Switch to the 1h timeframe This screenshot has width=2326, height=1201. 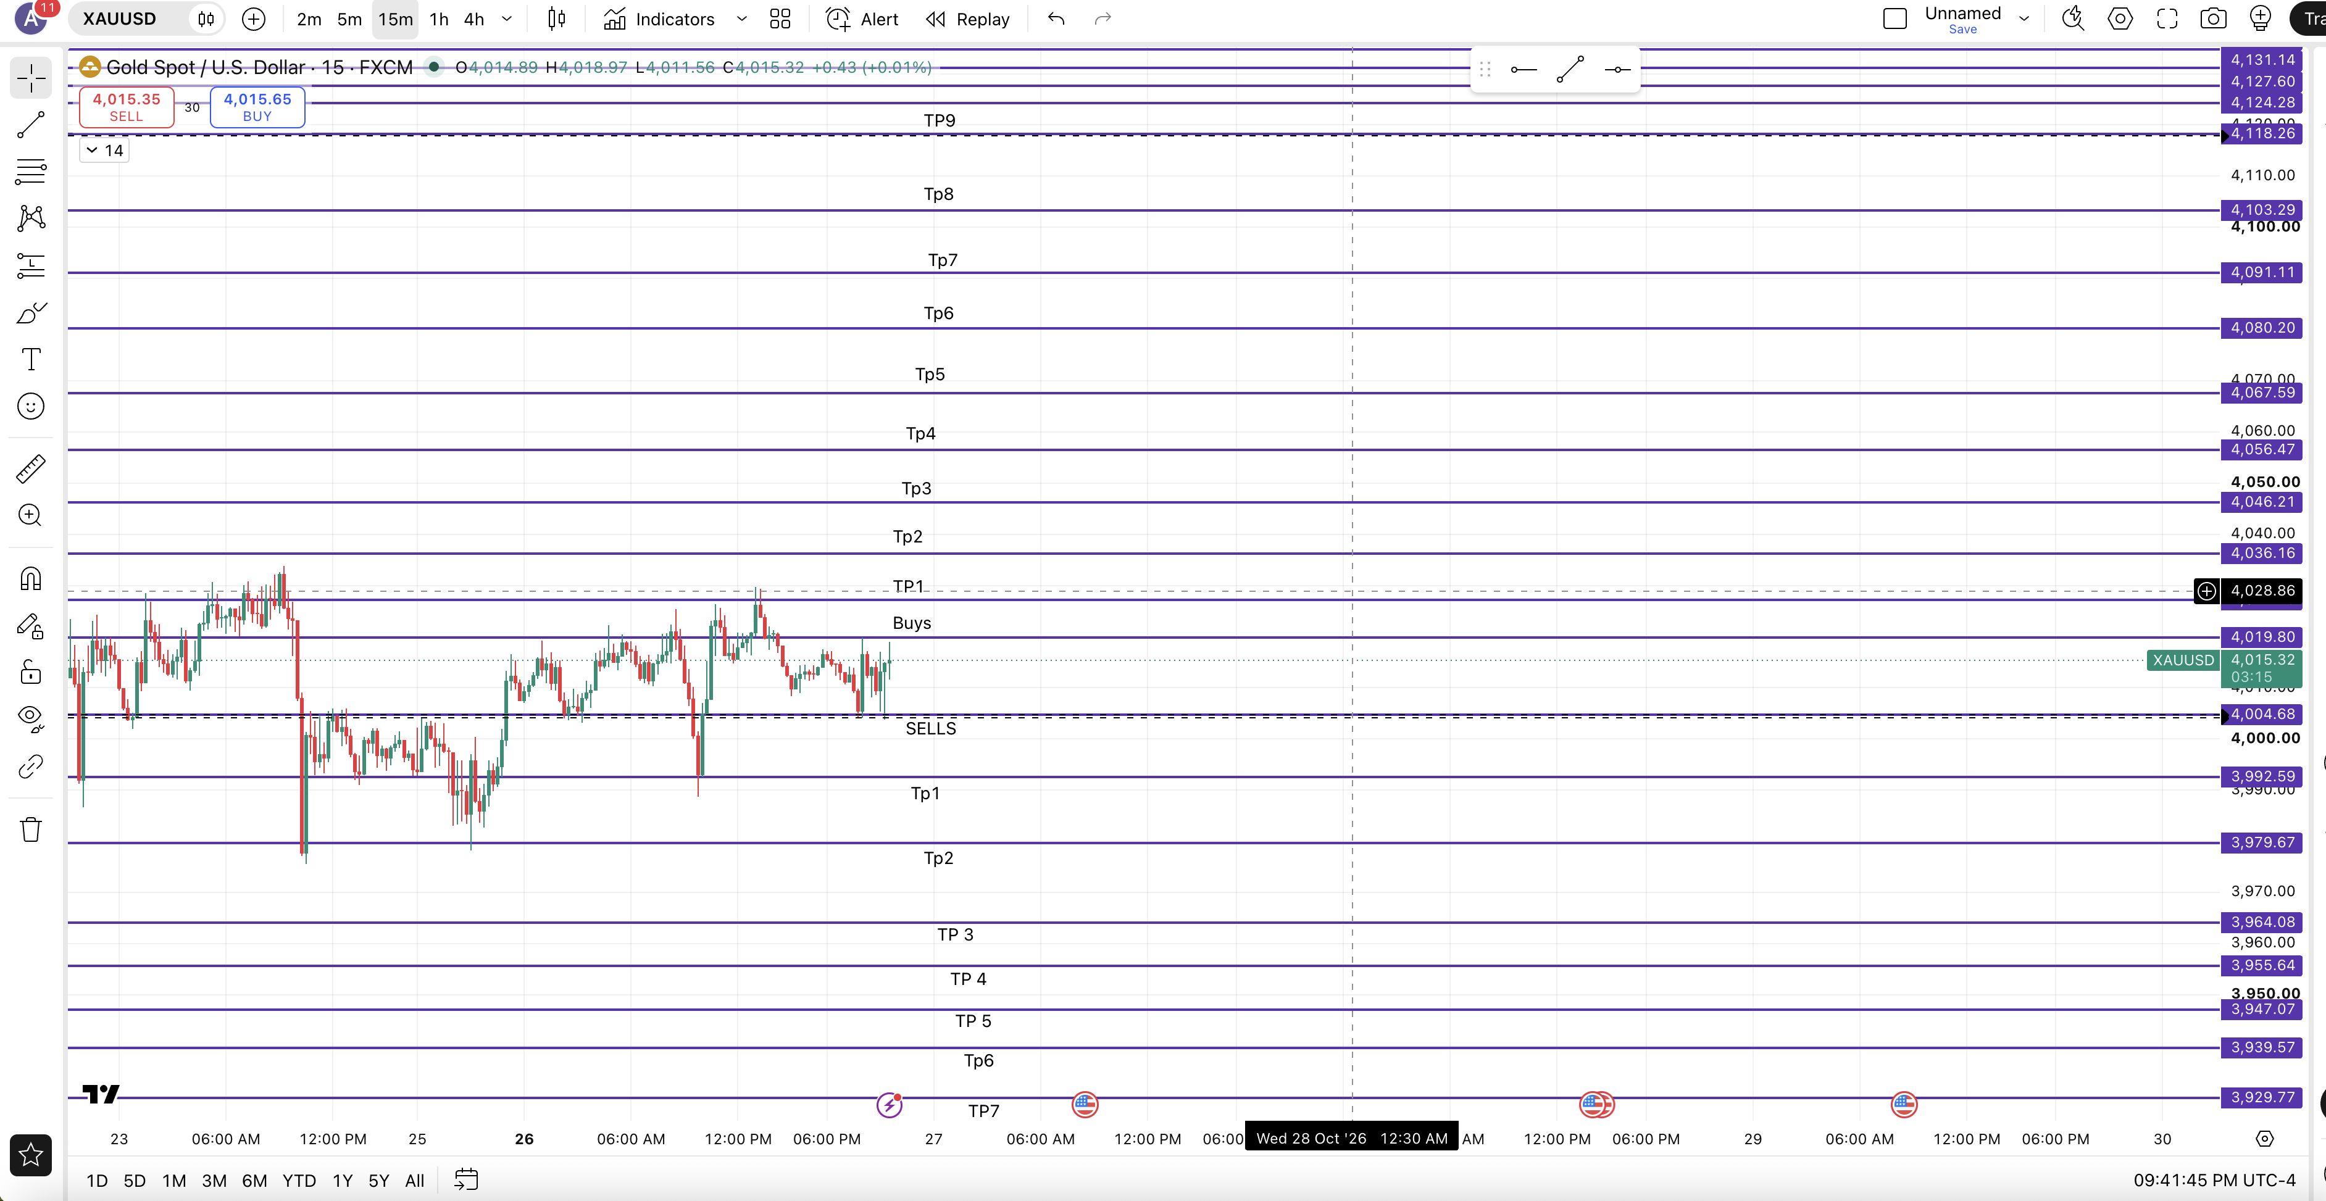pos(439,19)
